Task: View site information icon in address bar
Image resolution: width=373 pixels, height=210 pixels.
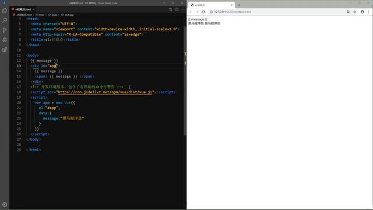Action: (211, 12)
